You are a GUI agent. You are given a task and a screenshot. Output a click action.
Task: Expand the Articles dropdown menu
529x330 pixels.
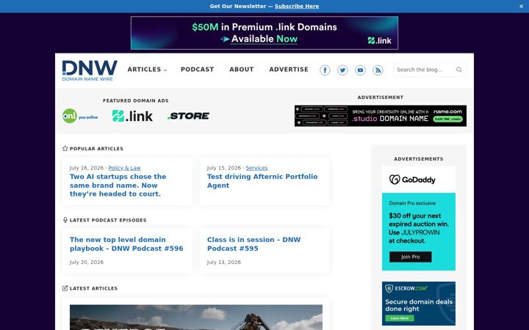coord(147,70)
